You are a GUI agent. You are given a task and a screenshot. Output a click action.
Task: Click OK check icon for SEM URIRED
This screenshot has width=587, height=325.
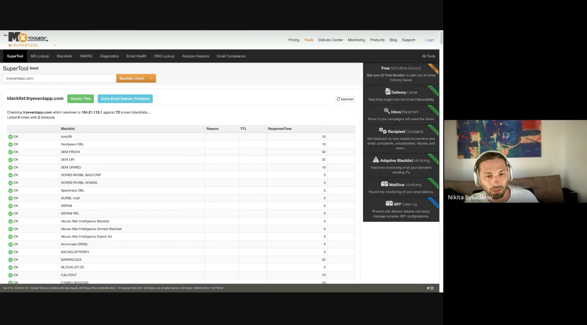click(x=10, y=168)
